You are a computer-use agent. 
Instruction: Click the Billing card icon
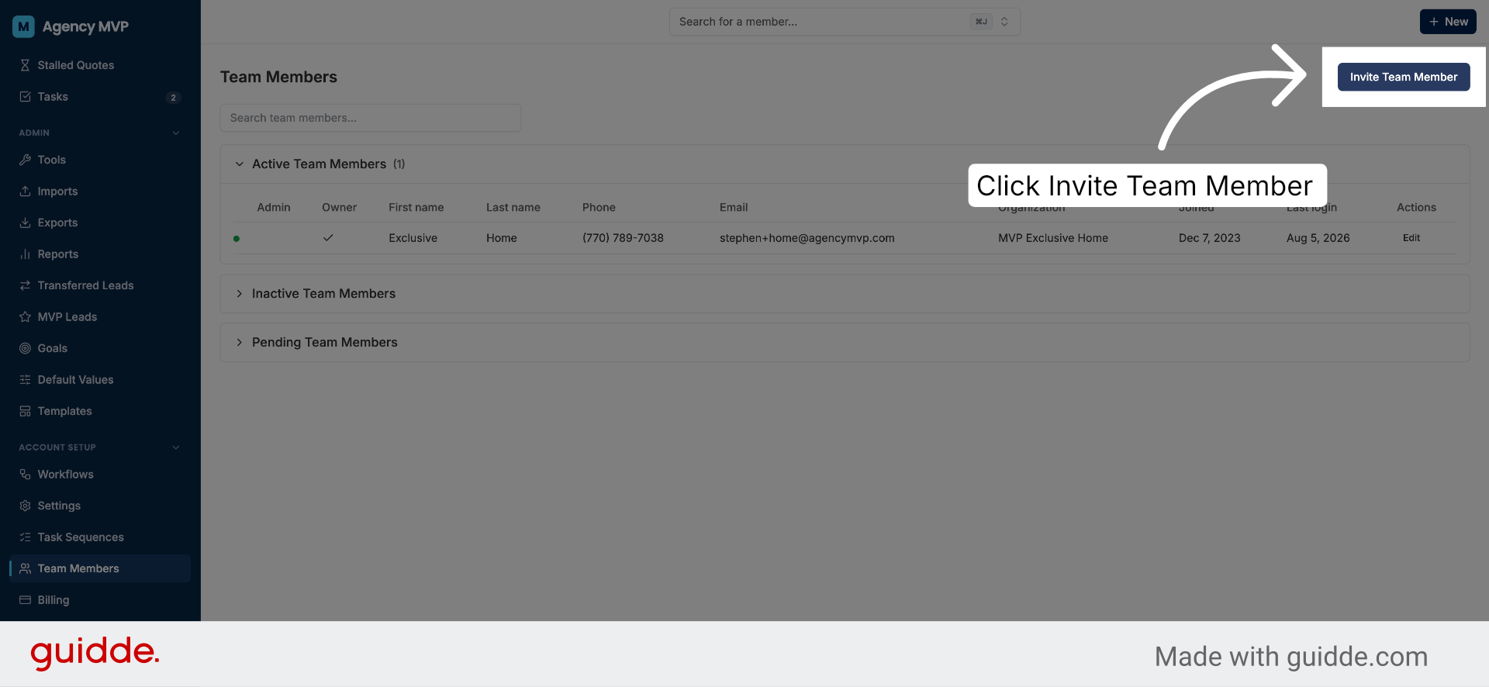25,600
